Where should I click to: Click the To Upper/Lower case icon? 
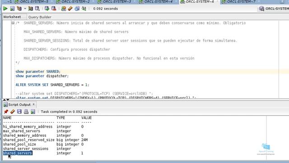[84, 9]
